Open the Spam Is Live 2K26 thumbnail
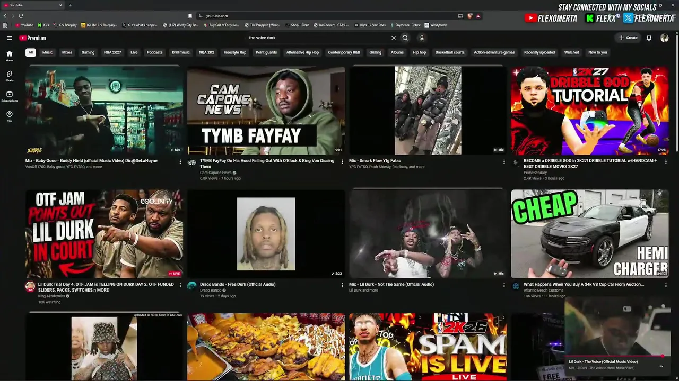The height and width of the screenshot is (381, 679). pyautogui.click(x=428, y=347)
